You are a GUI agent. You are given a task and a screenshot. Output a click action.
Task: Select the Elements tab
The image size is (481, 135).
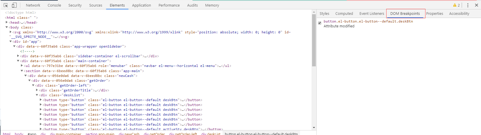tap(117, 5)
